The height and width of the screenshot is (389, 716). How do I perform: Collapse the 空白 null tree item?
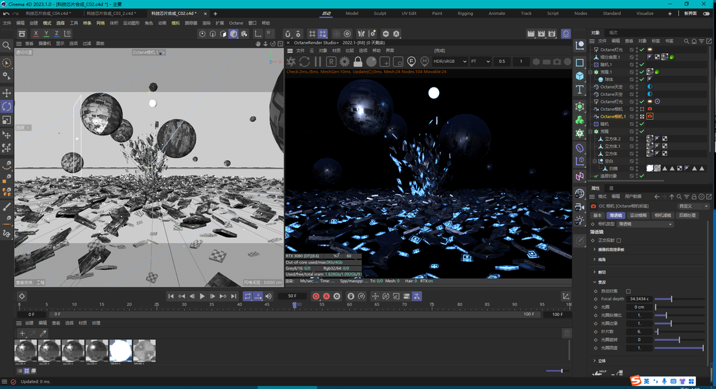click(x=595, y=161)
